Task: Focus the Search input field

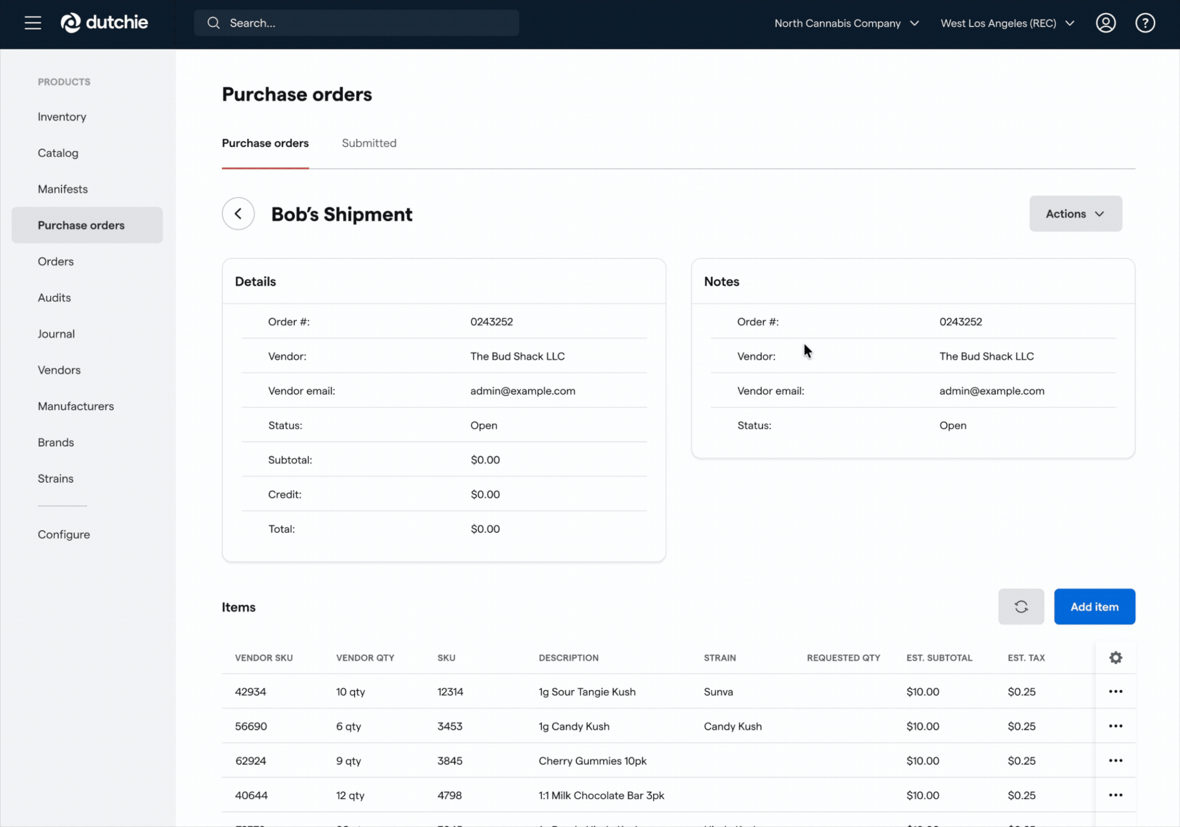Action: pyautogui.click(x=356, y=23)
